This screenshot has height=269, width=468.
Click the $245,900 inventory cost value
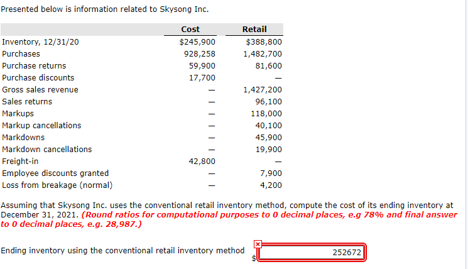[197, 42]
